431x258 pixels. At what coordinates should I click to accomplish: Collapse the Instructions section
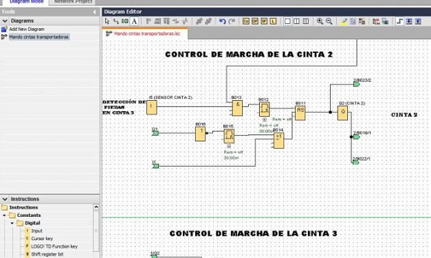[x=5, y=199]
